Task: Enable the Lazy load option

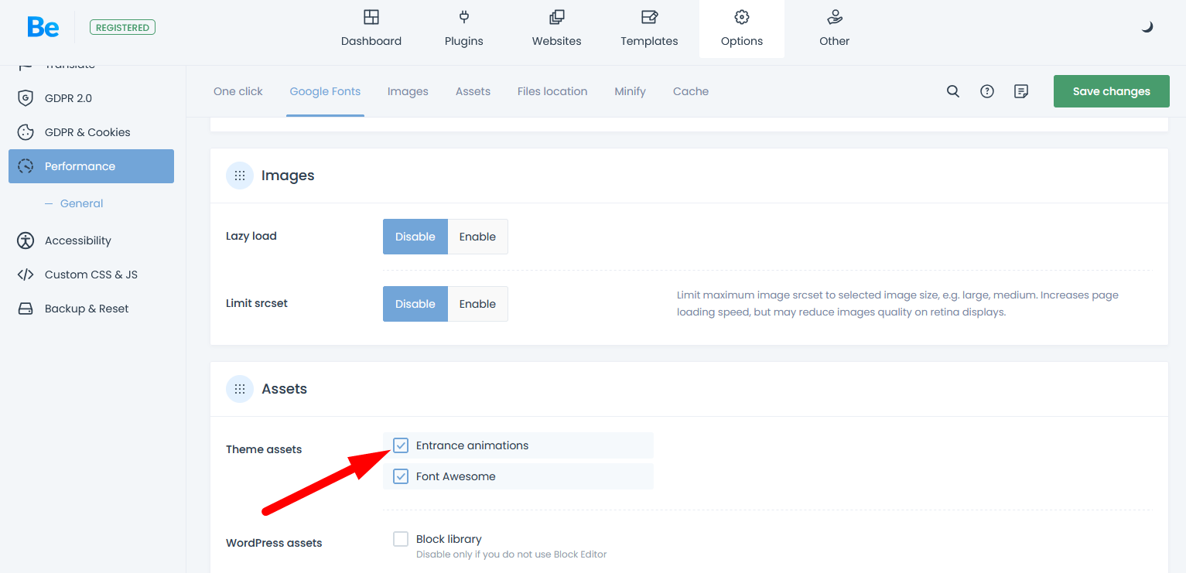Action: click(477, 237)
